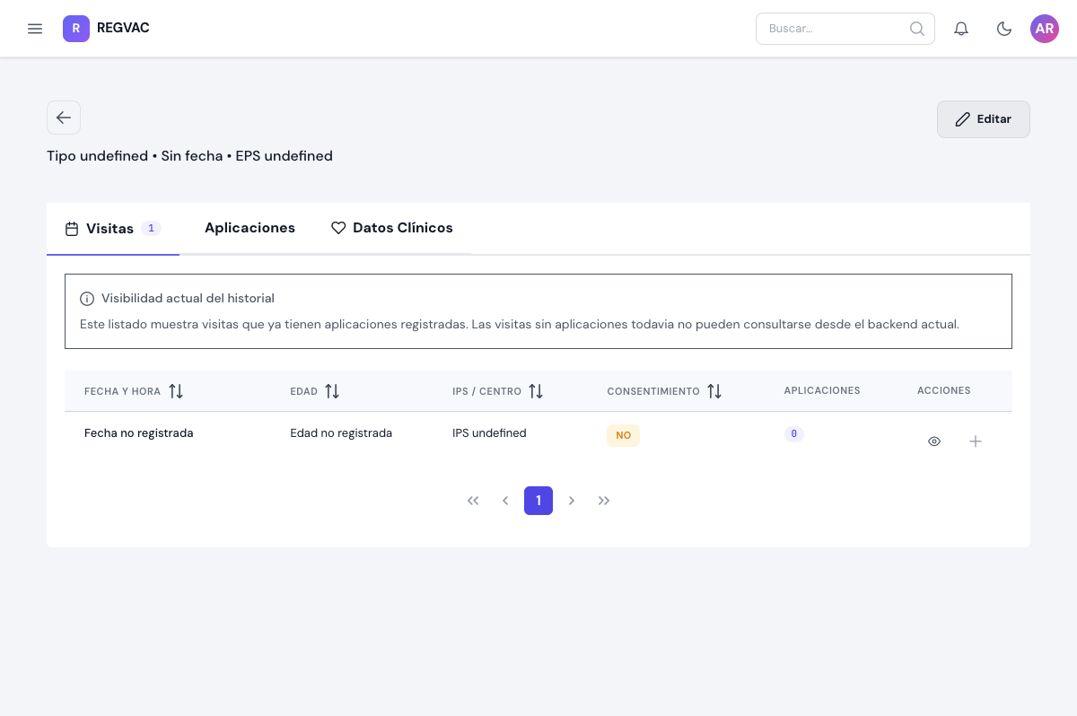Jump to last page double-chevron

pos(604,501)
